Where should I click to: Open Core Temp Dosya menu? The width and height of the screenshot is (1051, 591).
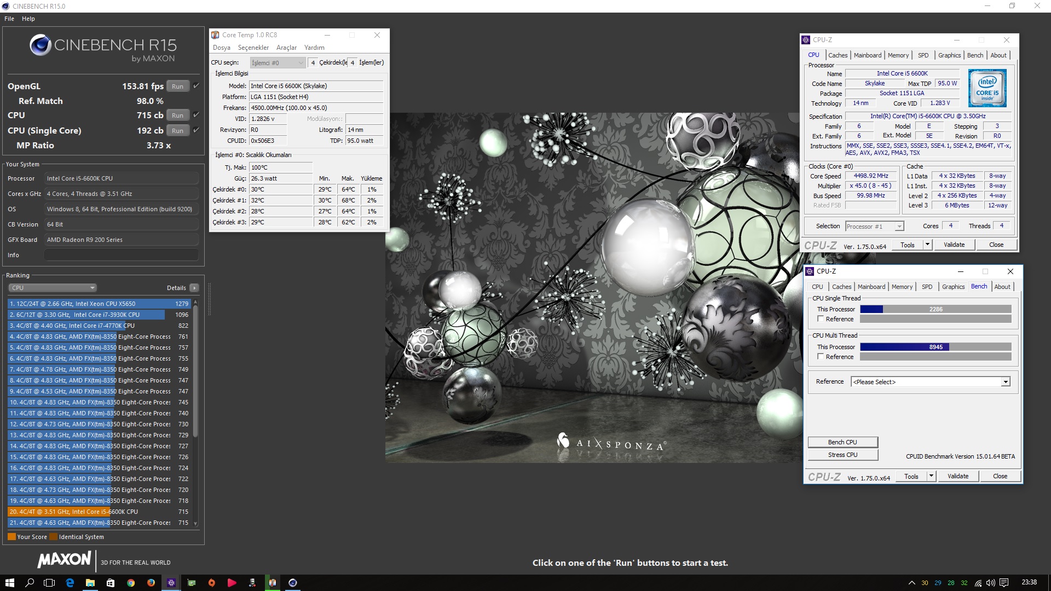[221, 48]
